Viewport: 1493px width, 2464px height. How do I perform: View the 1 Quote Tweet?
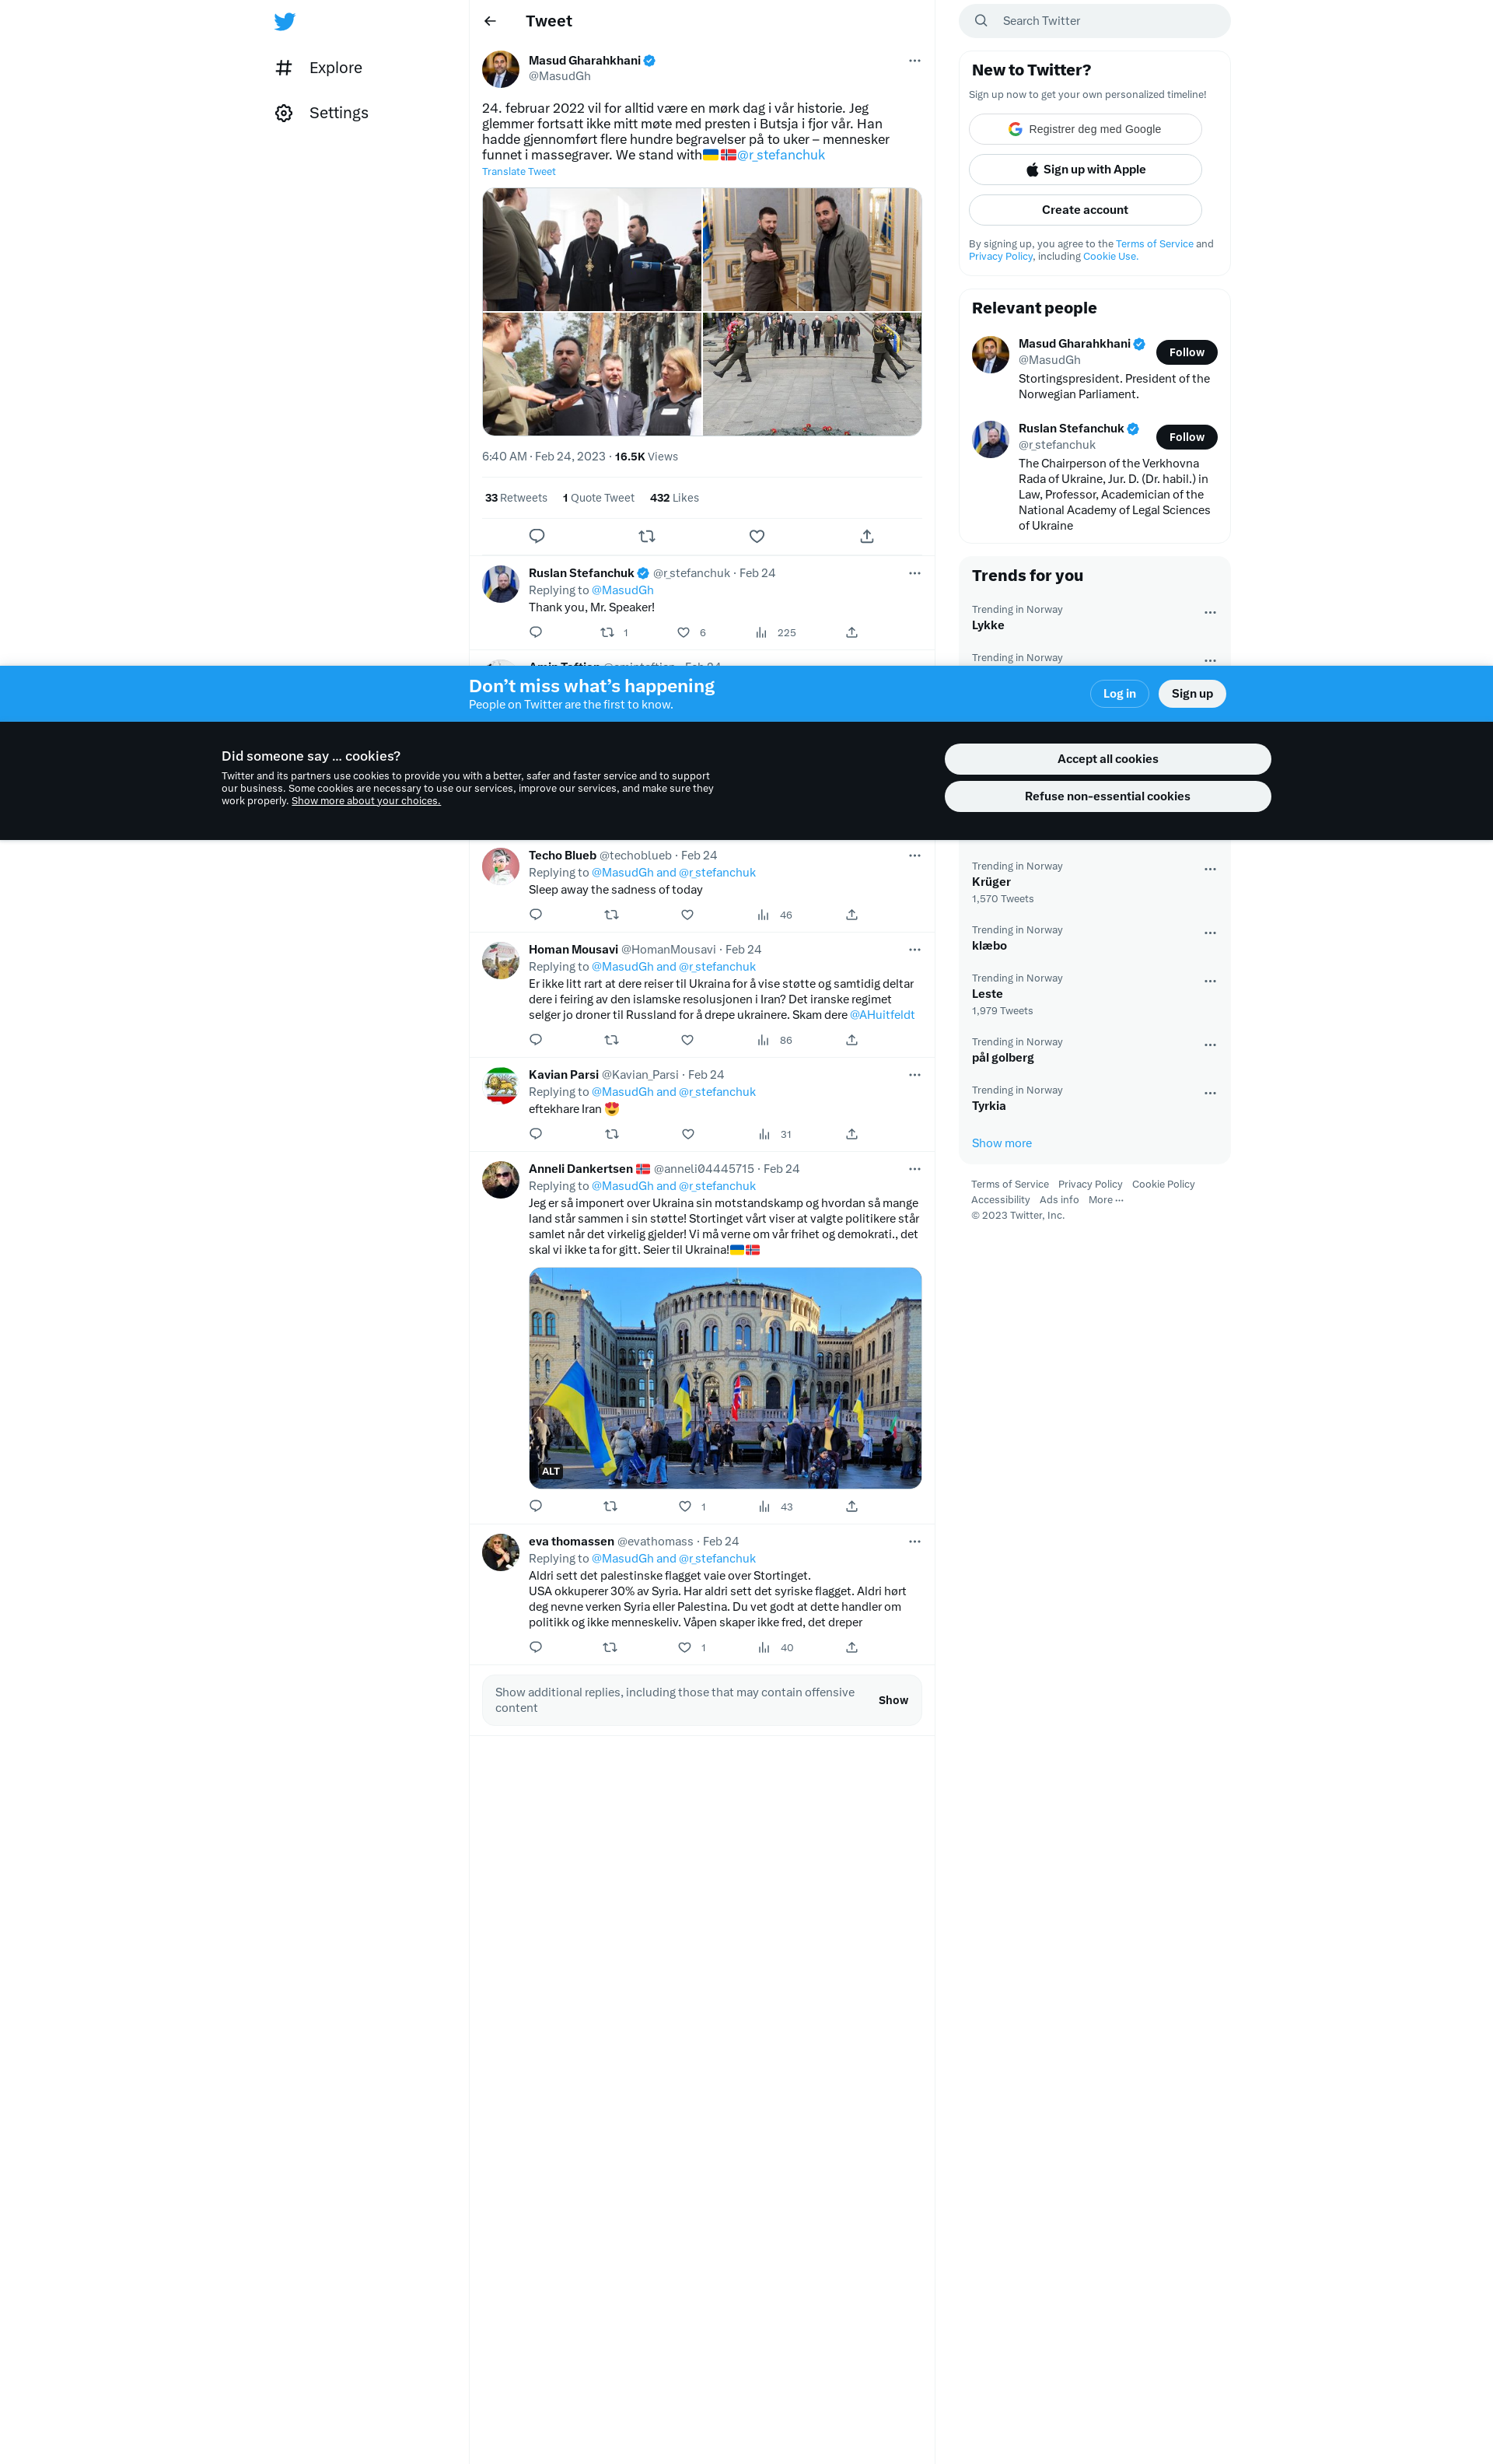[598, 498]
